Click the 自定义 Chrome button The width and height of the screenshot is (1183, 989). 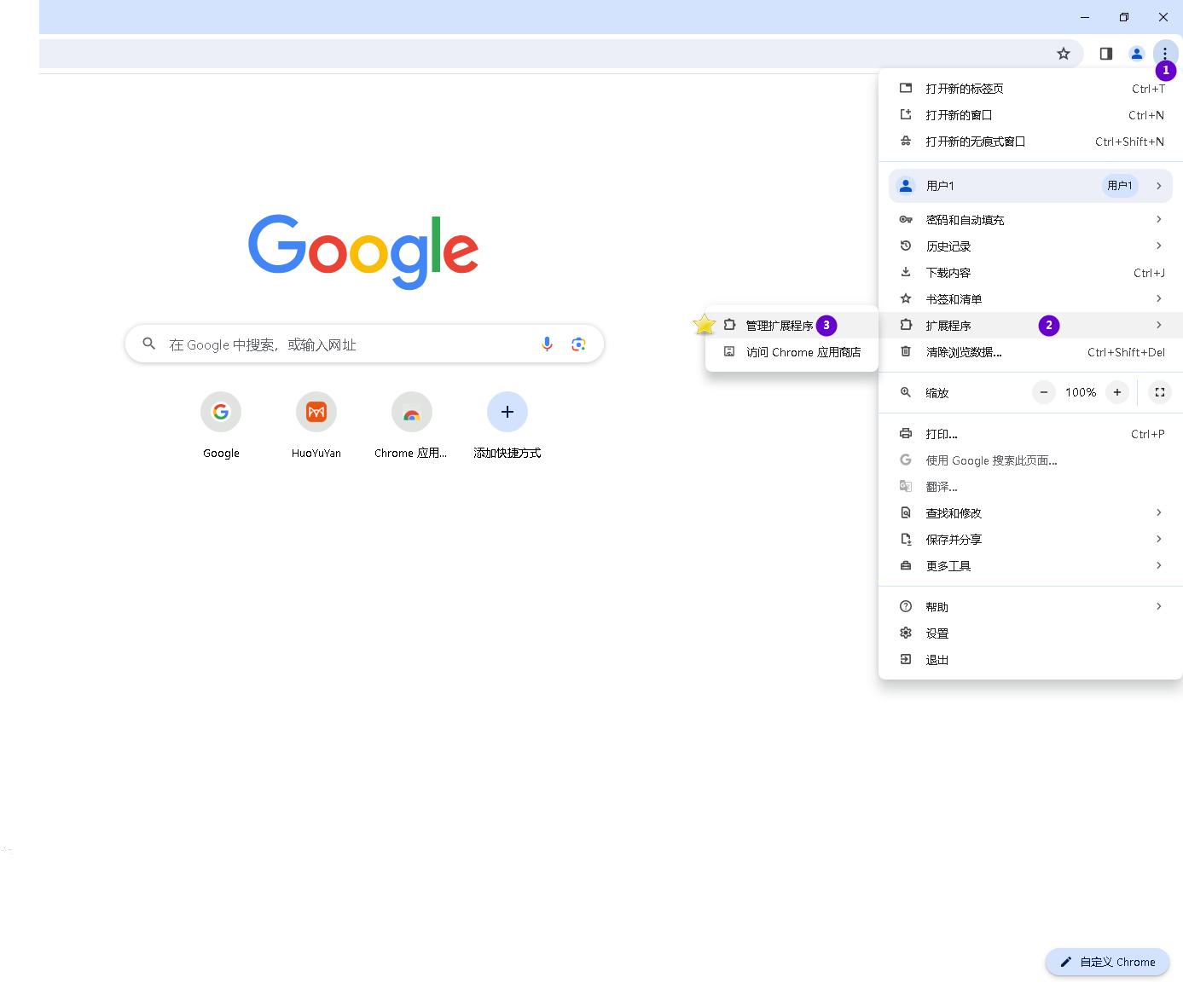pyautogui.click(x=1107, y=962)
